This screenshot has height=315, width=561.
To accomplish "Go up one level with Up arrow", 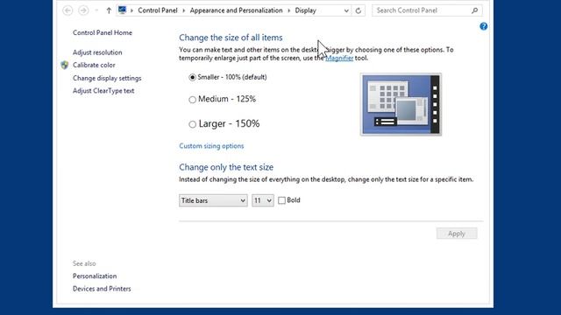I will [109, 10].
